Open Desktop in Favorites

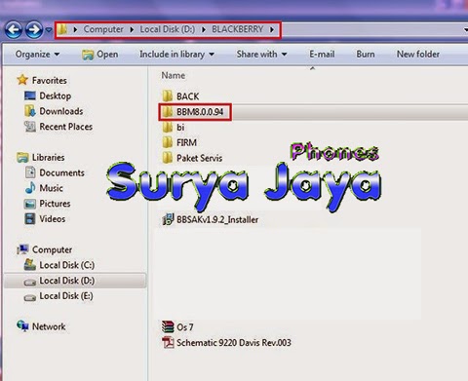[x=48, y=95]
